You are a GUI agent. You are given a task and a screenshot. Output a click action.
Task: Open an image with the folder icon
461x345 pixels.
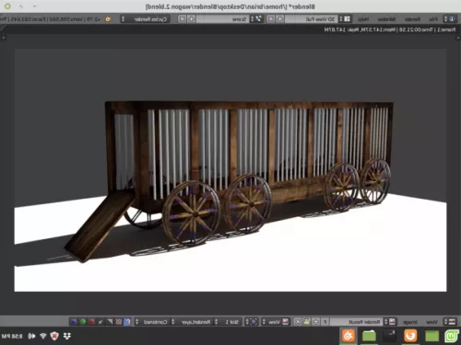306,322
